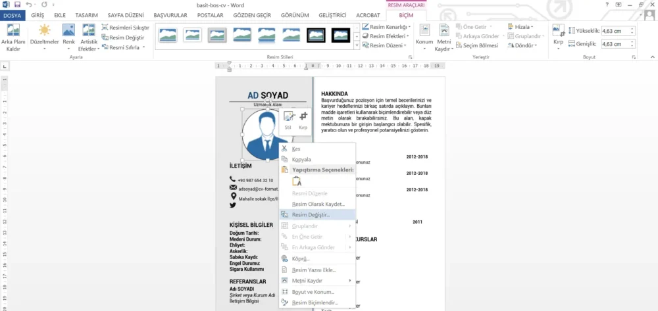The image size is (658, 311).
Task: Click Resmi Sıfırla button
Action: 121,47
